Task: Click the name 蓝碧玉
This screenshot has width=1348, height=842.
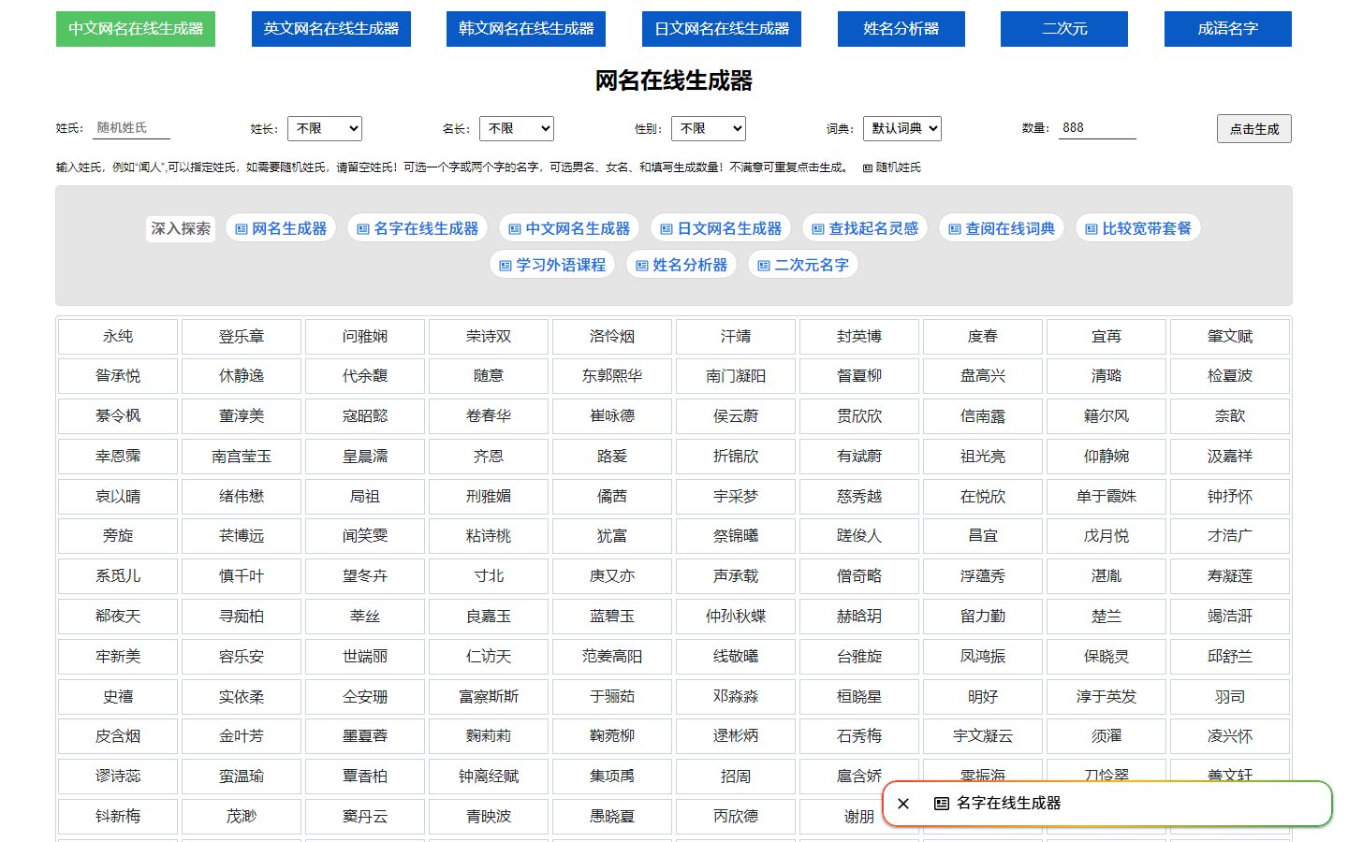Action: click(x=612, y=617)
